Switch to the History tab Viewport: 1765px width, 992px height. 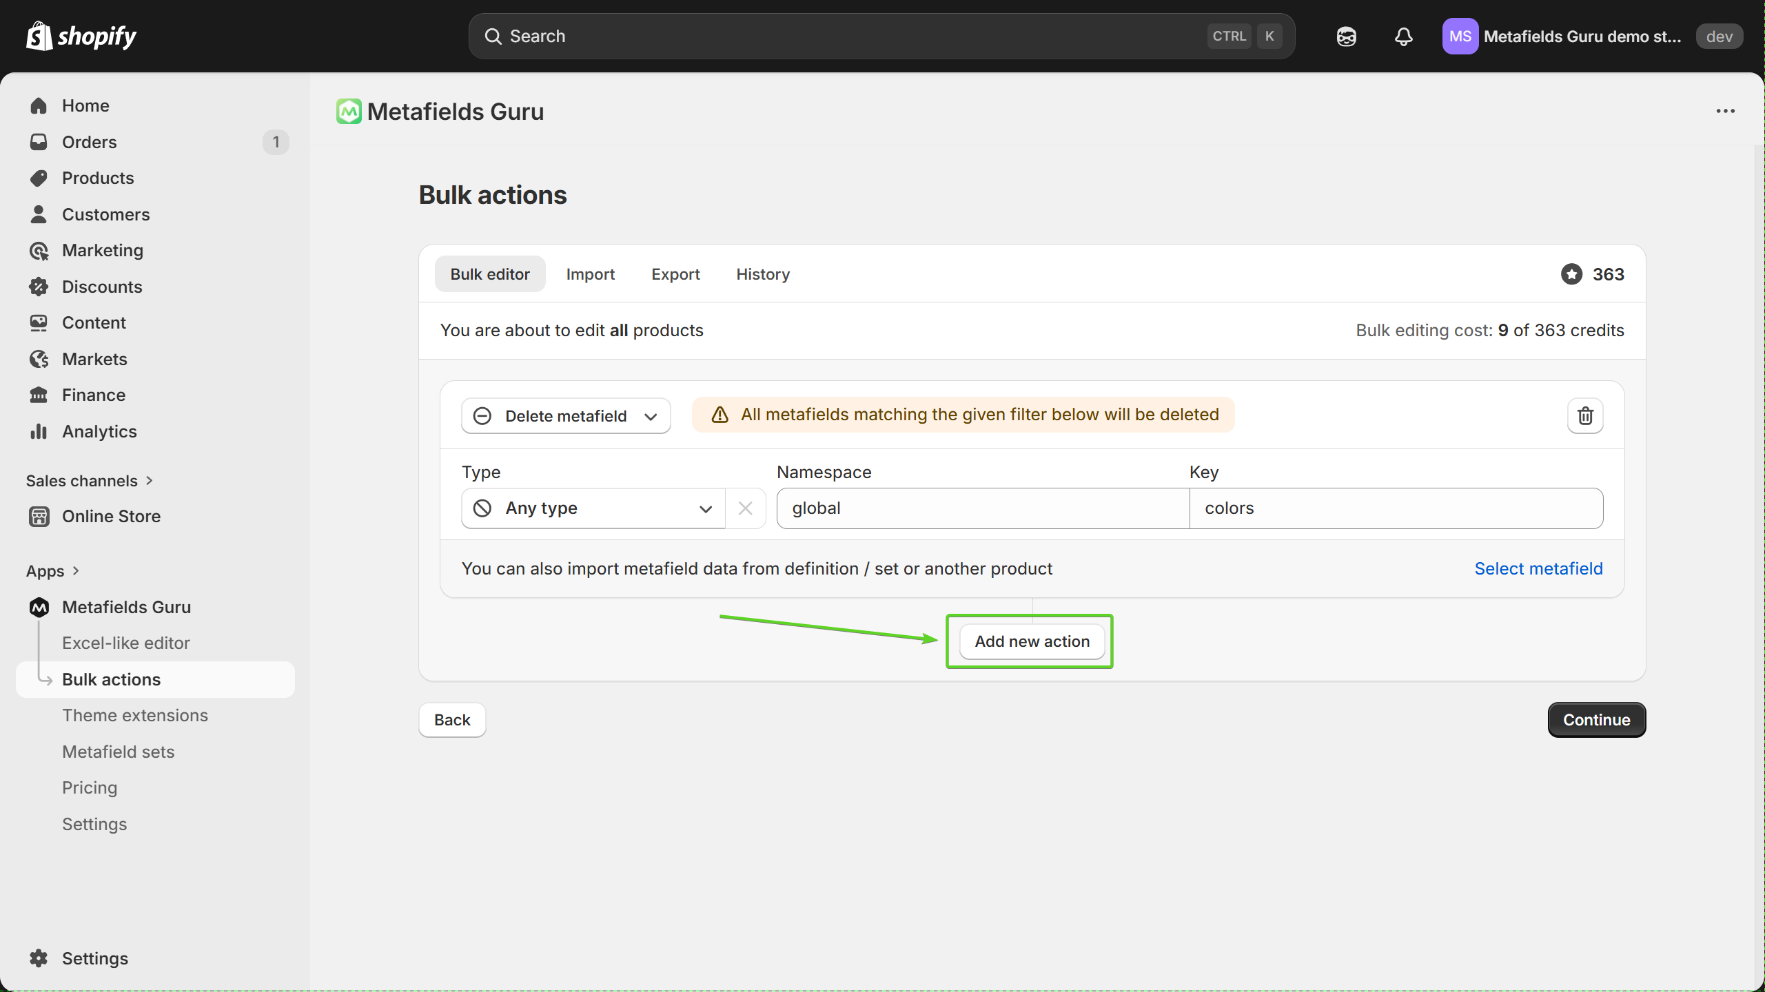[x=762, y=274]
